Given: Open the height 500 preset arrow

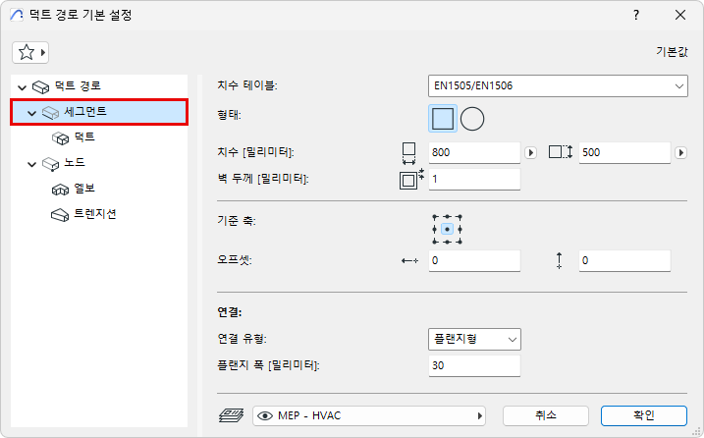Looking at the screenshot, I should coord(680,153).
